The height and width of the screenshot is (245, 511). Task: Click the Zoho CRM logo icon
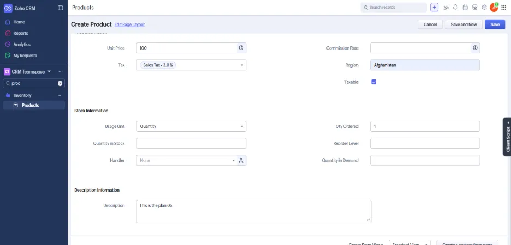pyautogui.click(x=8, y=8)
